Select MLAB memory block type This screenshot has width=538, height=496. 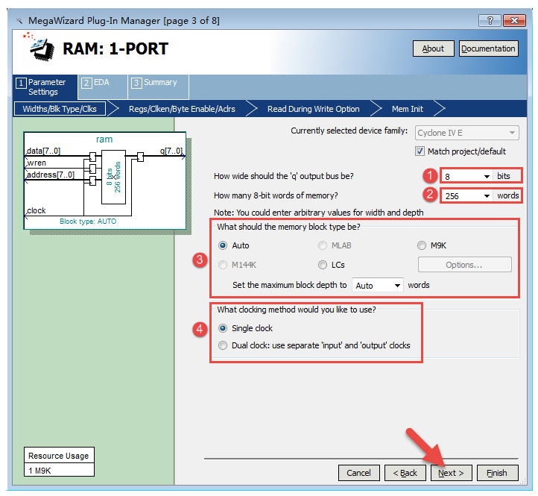(x=322, y=245)
